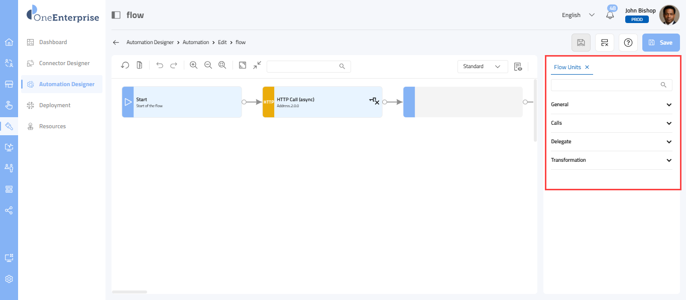Open the notifications bell

[x=610, y=15]
